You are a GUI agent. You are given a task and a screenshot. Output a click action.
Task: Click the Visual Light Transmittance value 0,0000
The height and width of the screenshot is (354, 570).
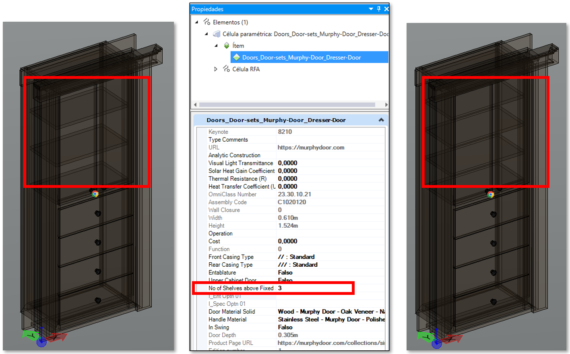pos(287,163)
